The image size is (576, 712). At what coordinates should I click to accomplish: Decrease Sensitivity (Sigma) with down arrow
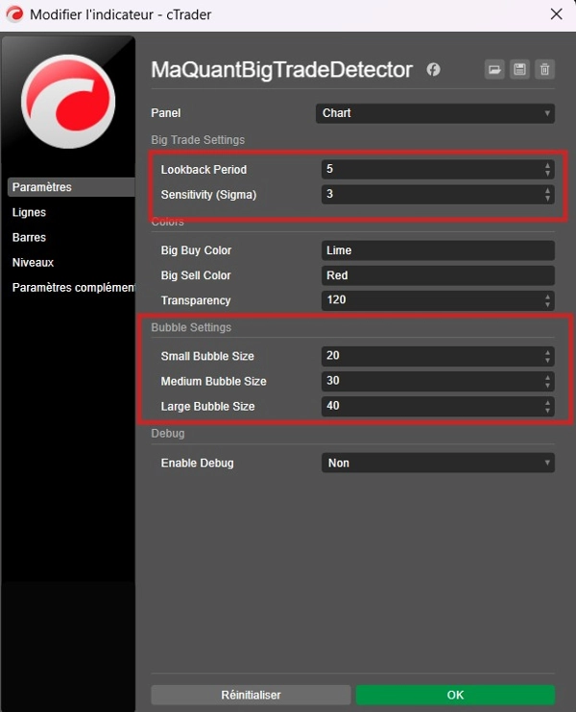click(x=547, y=199)
